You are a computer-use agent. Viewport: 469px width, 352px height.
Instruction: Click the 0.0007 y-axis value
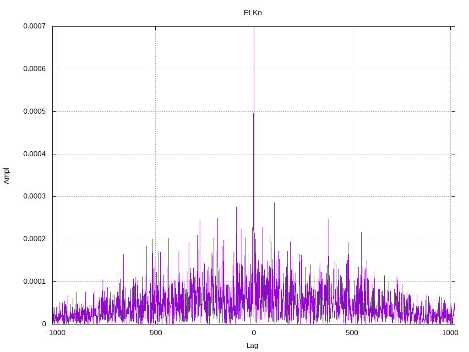(35, 26)
